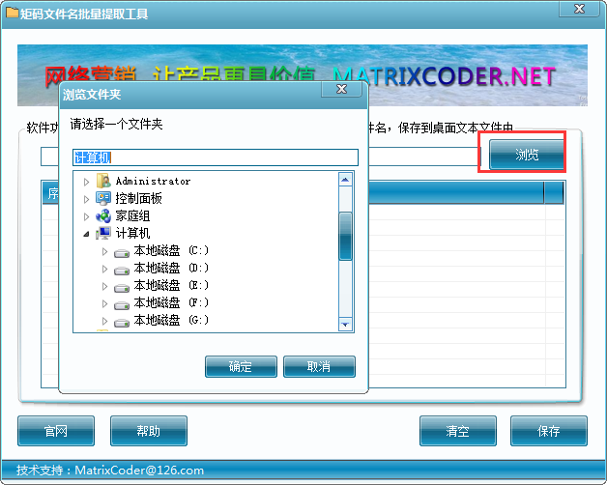Click the drive icon for 本地磁盘 (F:)
This screenshot has height=485, width=607.
[x=122, y=305]
